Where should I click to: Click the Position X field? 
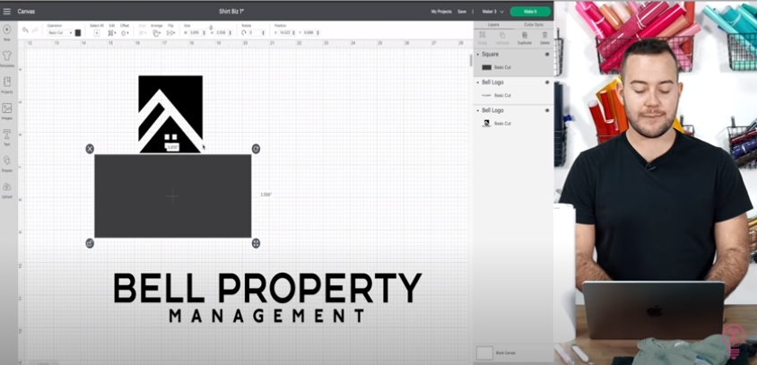point(288,33)
